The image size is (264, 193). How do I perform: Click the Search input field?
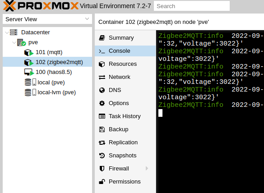(x=192, y=6)
